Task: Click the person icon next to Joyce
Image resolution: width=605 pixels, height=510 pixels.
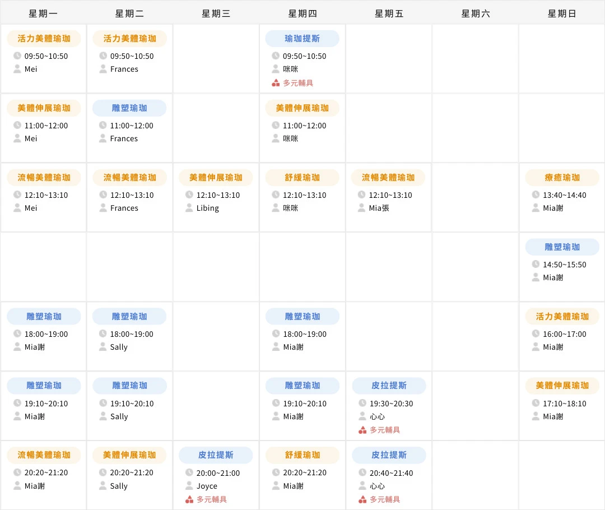Action: (189, 486)
